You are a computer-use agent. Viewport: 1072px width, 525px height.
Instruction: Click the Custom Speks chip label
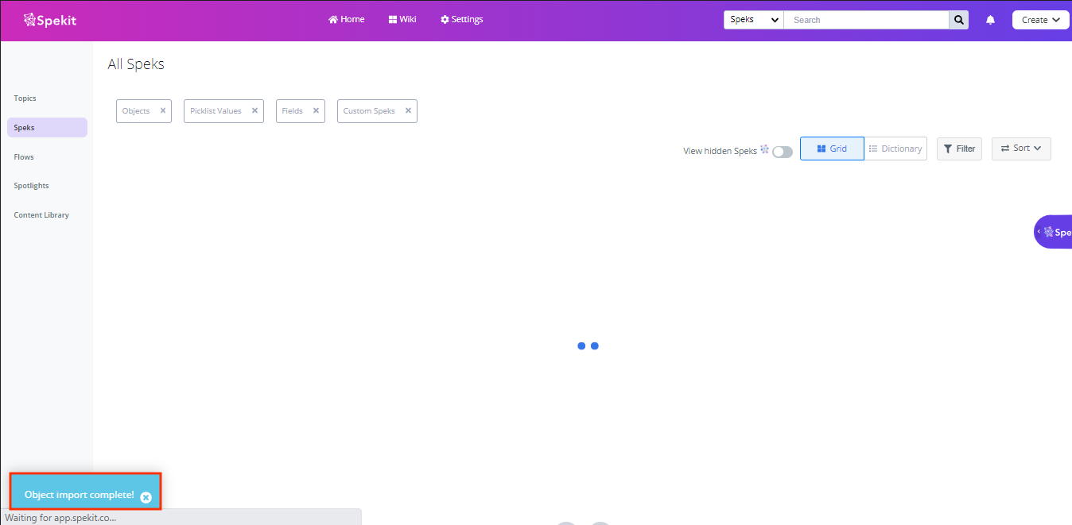[x=369, y=111]
